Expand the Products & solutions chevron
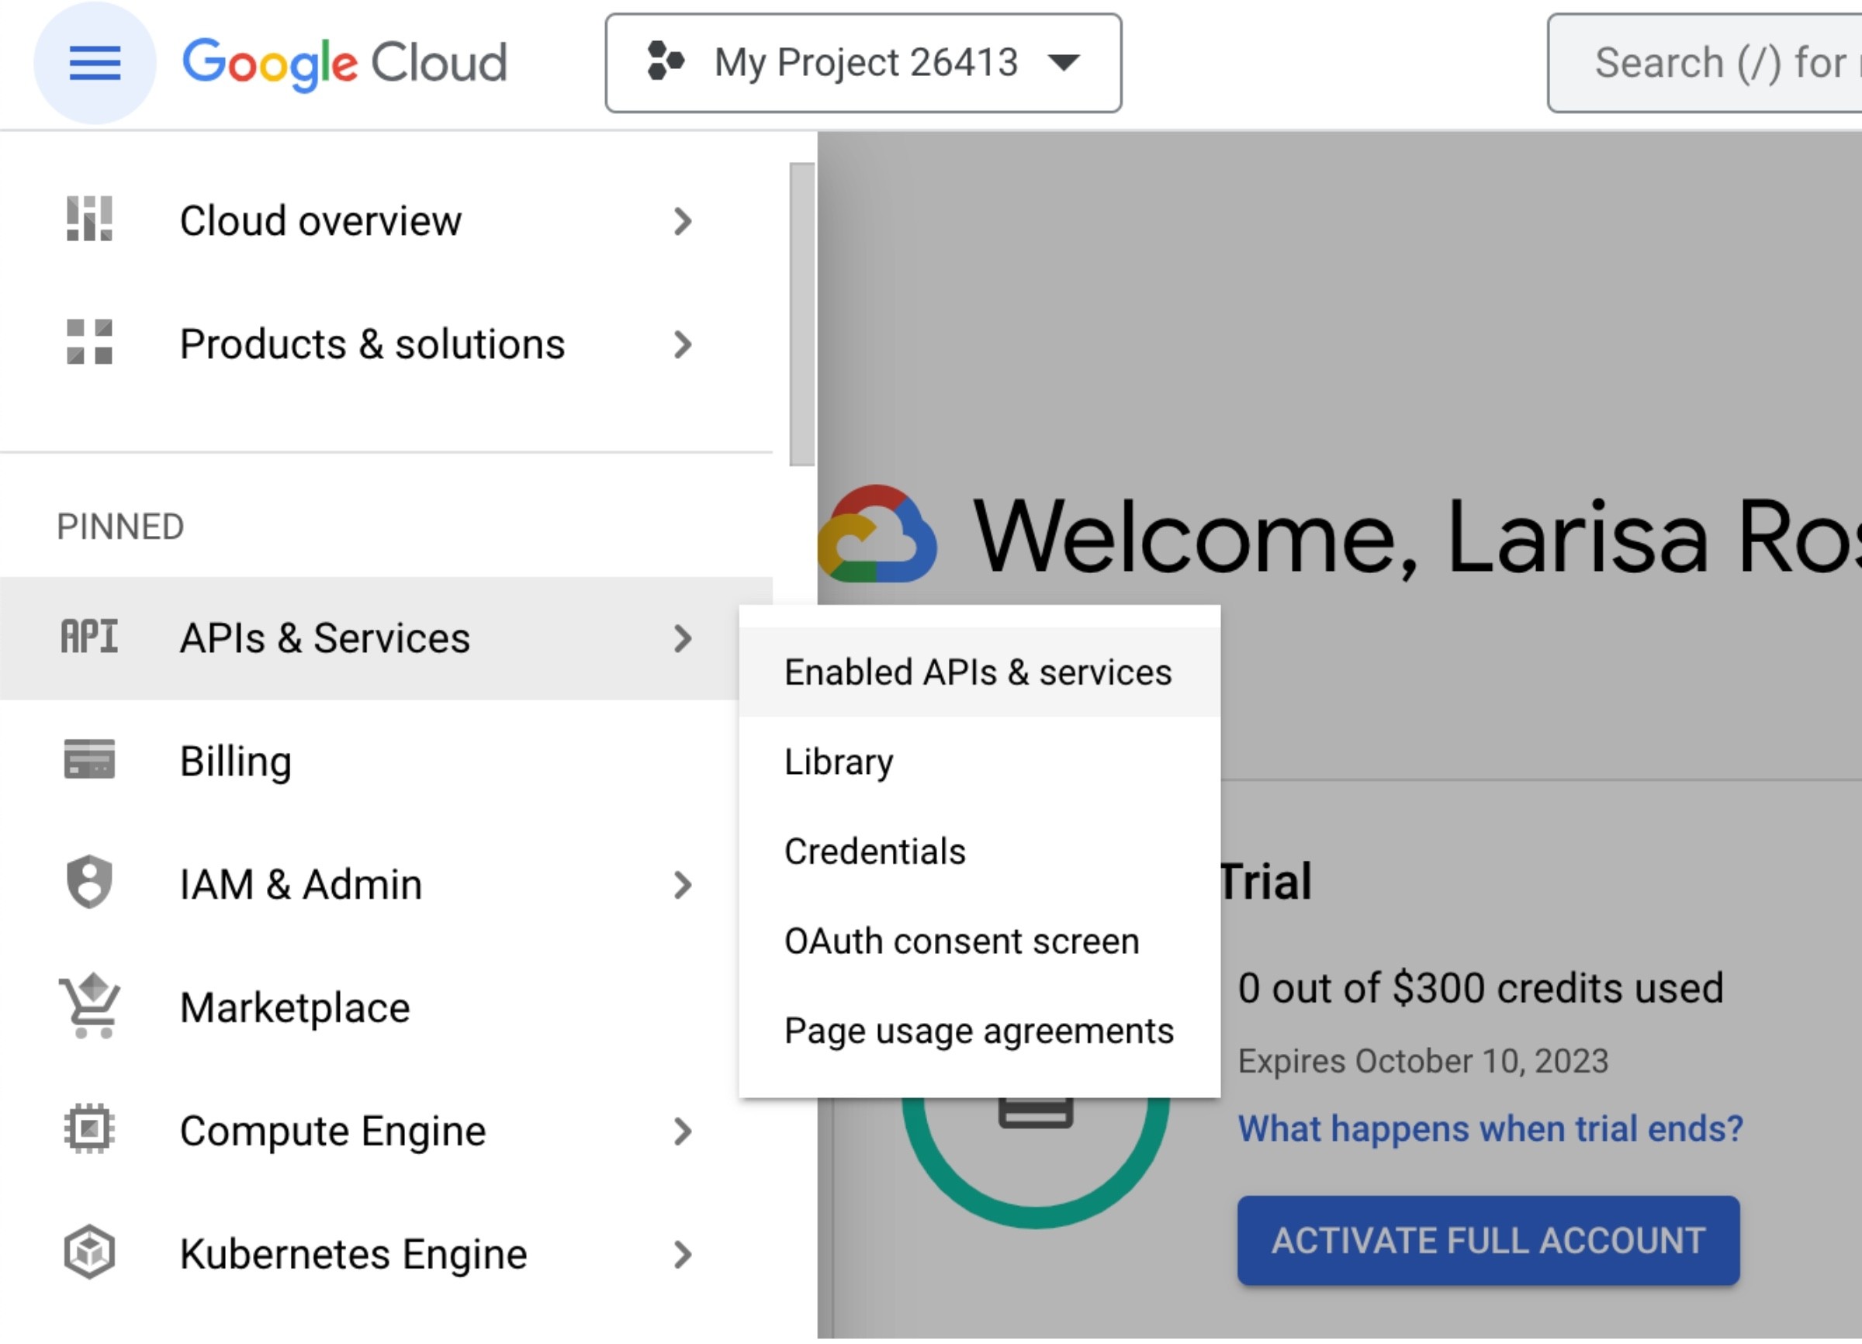Screen dimensions: 1862x1344 [683, 344]
